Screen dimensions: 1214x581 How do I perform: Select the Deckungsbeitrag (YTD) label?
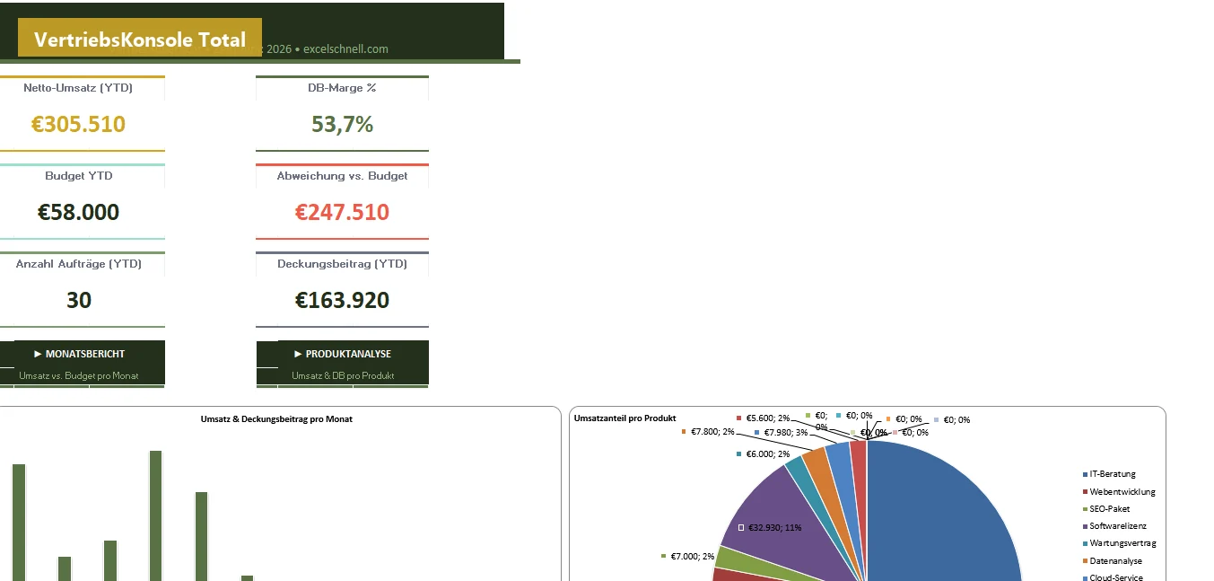click(342, 264)
